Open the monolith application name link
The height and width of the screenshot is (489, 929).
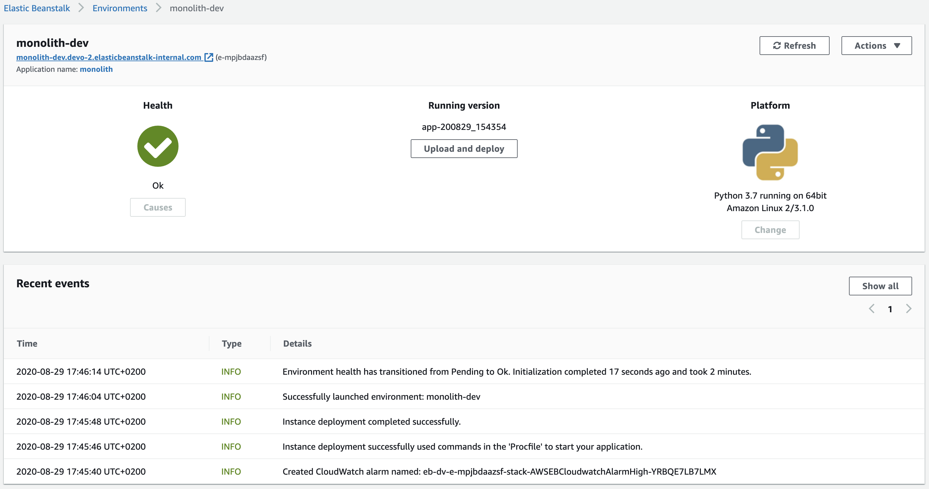tap(96, 69)
